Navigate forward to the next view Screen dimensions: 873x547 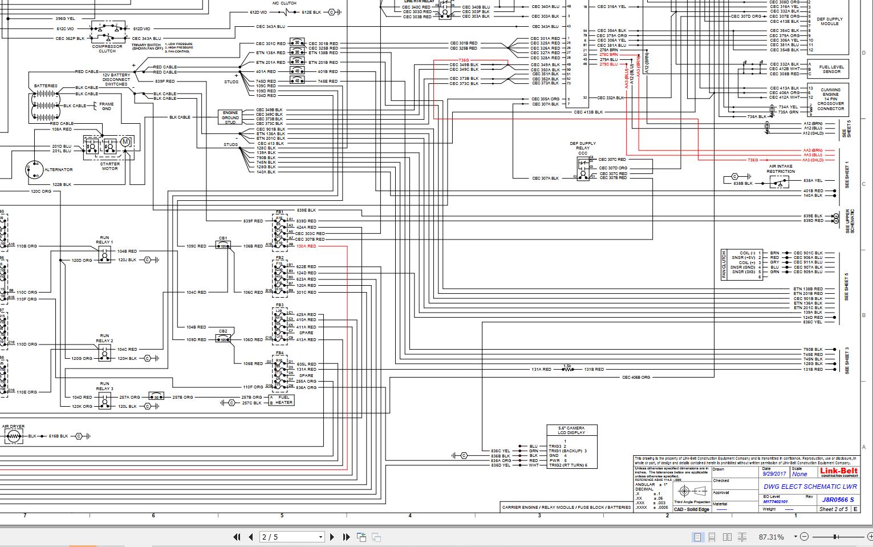(376, 537)
